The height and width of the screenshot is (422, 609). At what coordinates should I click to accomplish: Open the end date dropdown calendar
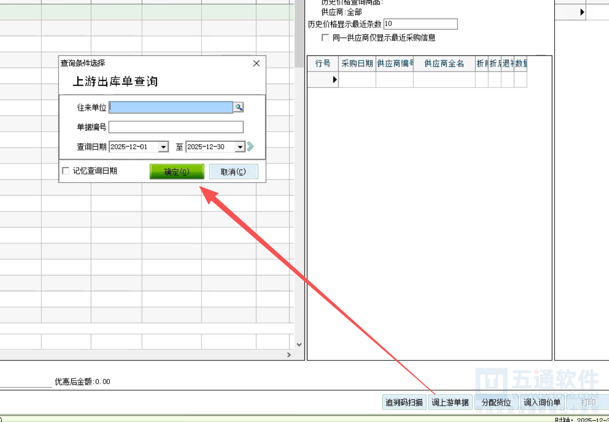(x=240, y=147)
